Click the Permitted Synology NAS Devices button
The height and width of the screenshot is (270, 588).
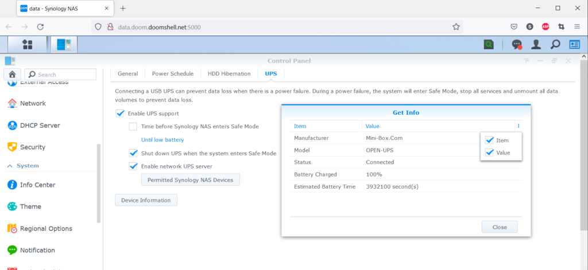point(190,180)
